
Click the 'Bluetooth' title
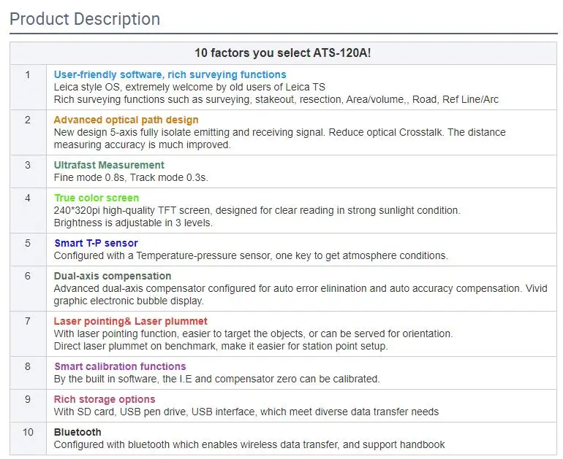(x=78, y=432)
